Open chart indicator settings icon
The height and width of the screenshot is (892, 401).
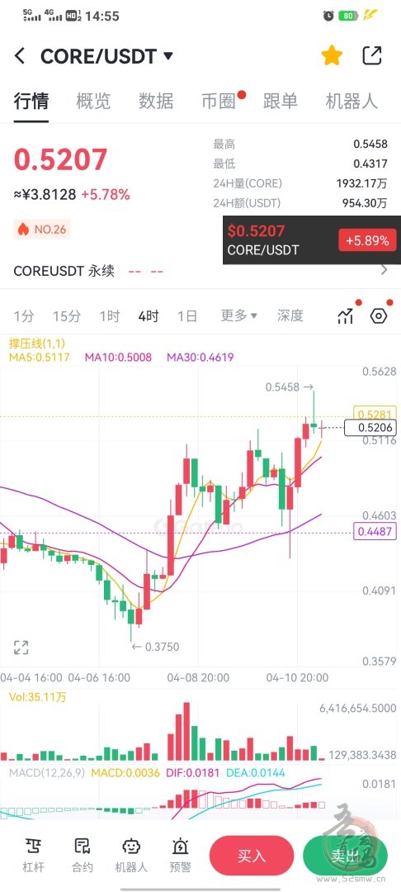[346, 316]
